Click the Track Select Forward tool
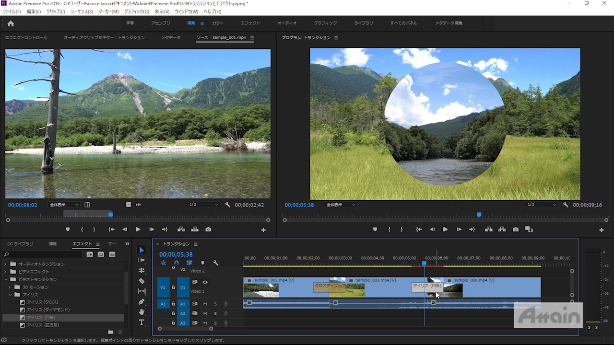Screen dimensions: 614x345 click(x=142, y=260)
